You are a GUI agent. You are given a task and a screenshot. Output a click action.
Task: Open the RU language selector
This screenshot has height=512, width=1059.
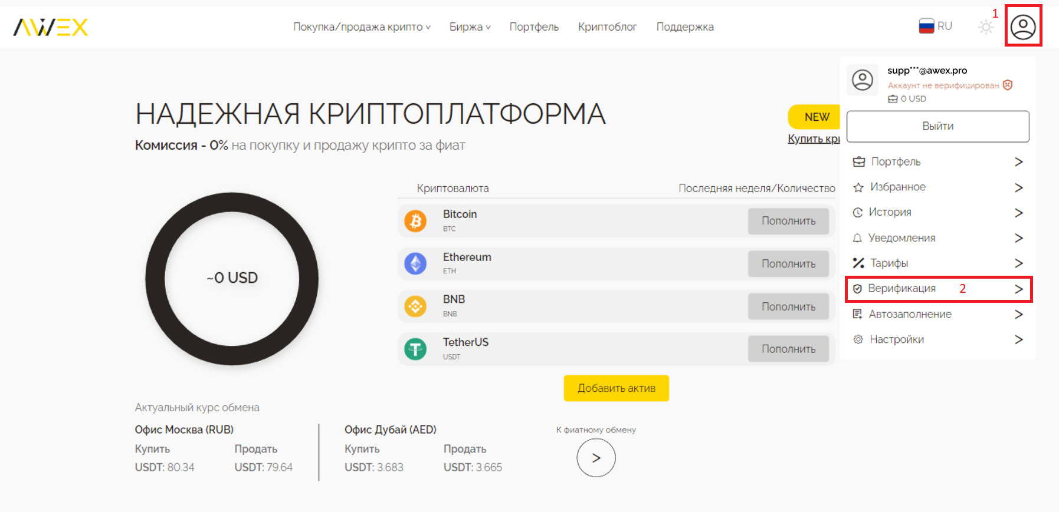coord(935,27)
